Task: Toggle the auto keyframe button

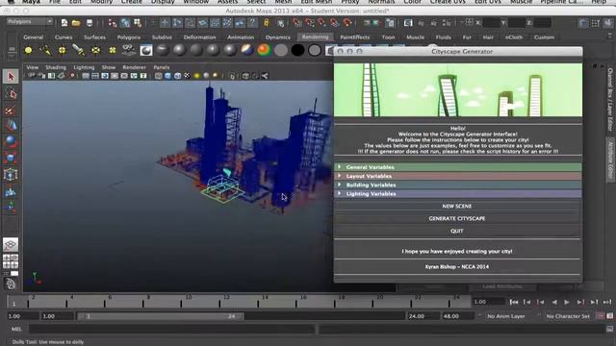Action: point(601,316)
